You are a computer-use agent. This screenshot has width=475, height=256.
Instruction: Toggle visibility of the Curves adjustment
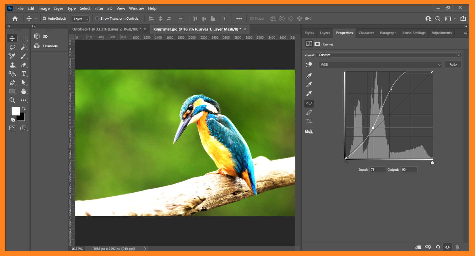coord(447,247)
